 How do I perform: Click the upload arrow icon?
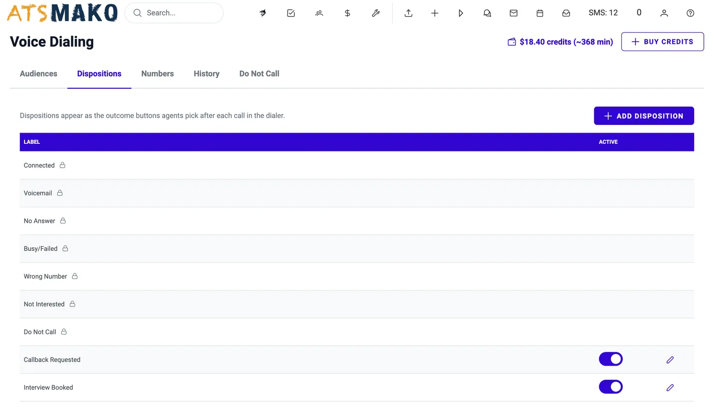[409, 13]
